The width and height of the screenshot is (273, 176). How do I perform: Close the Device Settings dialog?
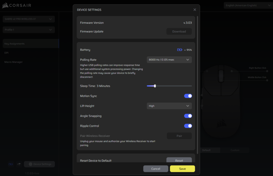195,10
